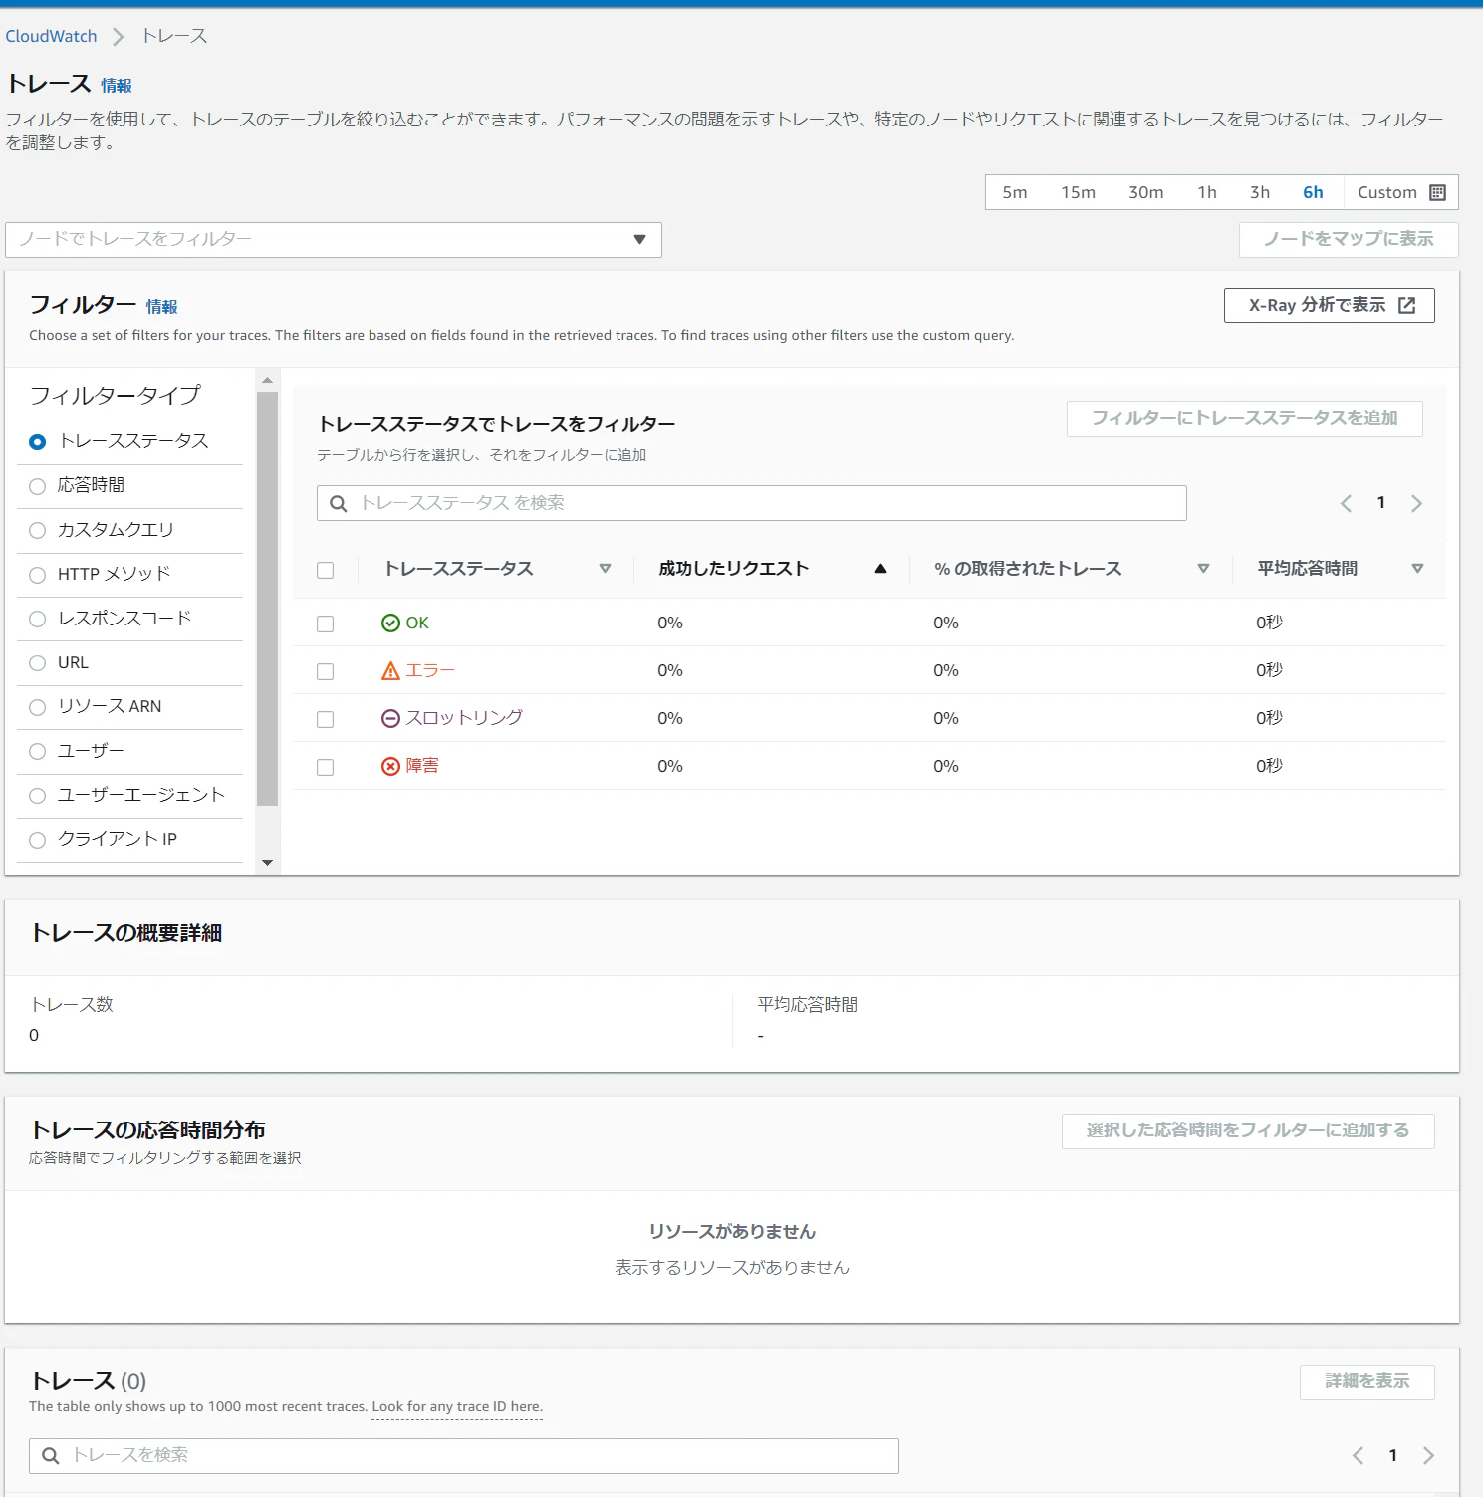The width and height of the screenshot is (1483, 1497).
Task: Click the Look for any trace ID here link
Action: point(457,1407)
